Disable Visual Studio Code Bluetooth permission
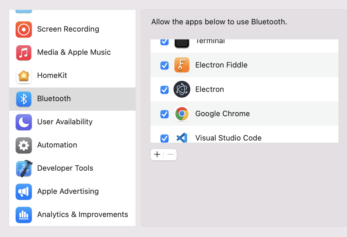Screen dimensions: 347x237 (164, 138)
